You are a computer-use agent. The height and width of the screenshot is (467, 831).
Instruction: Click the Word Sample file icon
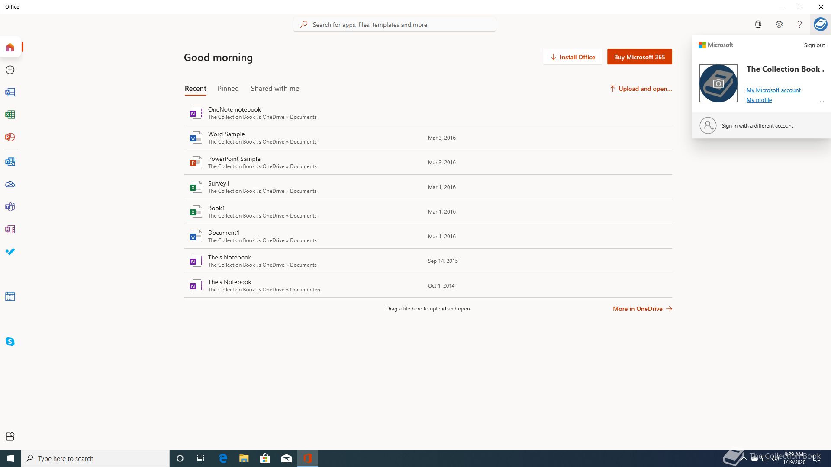(x=196, y=138)
